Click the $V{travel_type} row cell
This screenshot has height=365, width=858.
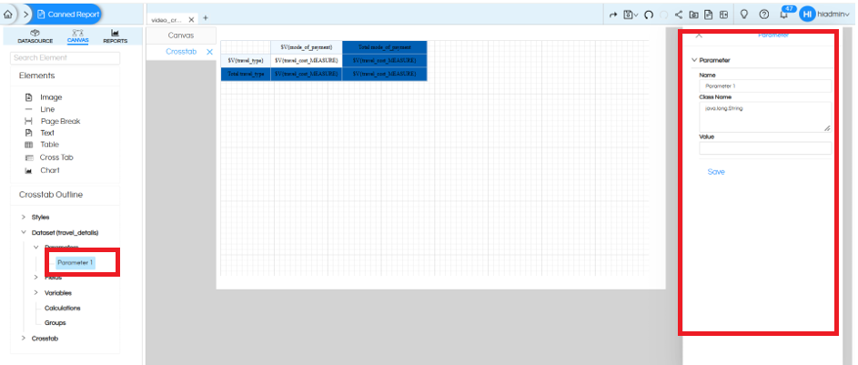pos(247,60)
